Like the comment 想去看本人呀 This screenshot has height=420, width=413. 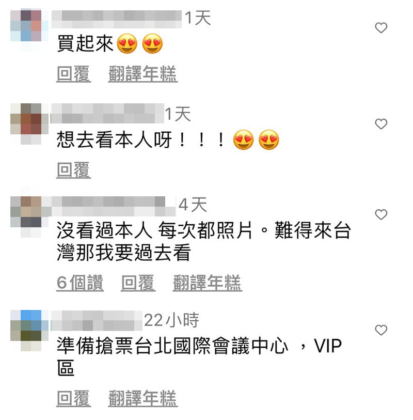381,124
